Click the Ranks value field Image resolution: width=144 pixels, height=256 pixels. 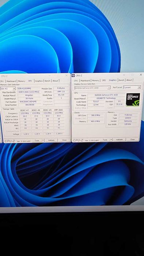[61, 98]
